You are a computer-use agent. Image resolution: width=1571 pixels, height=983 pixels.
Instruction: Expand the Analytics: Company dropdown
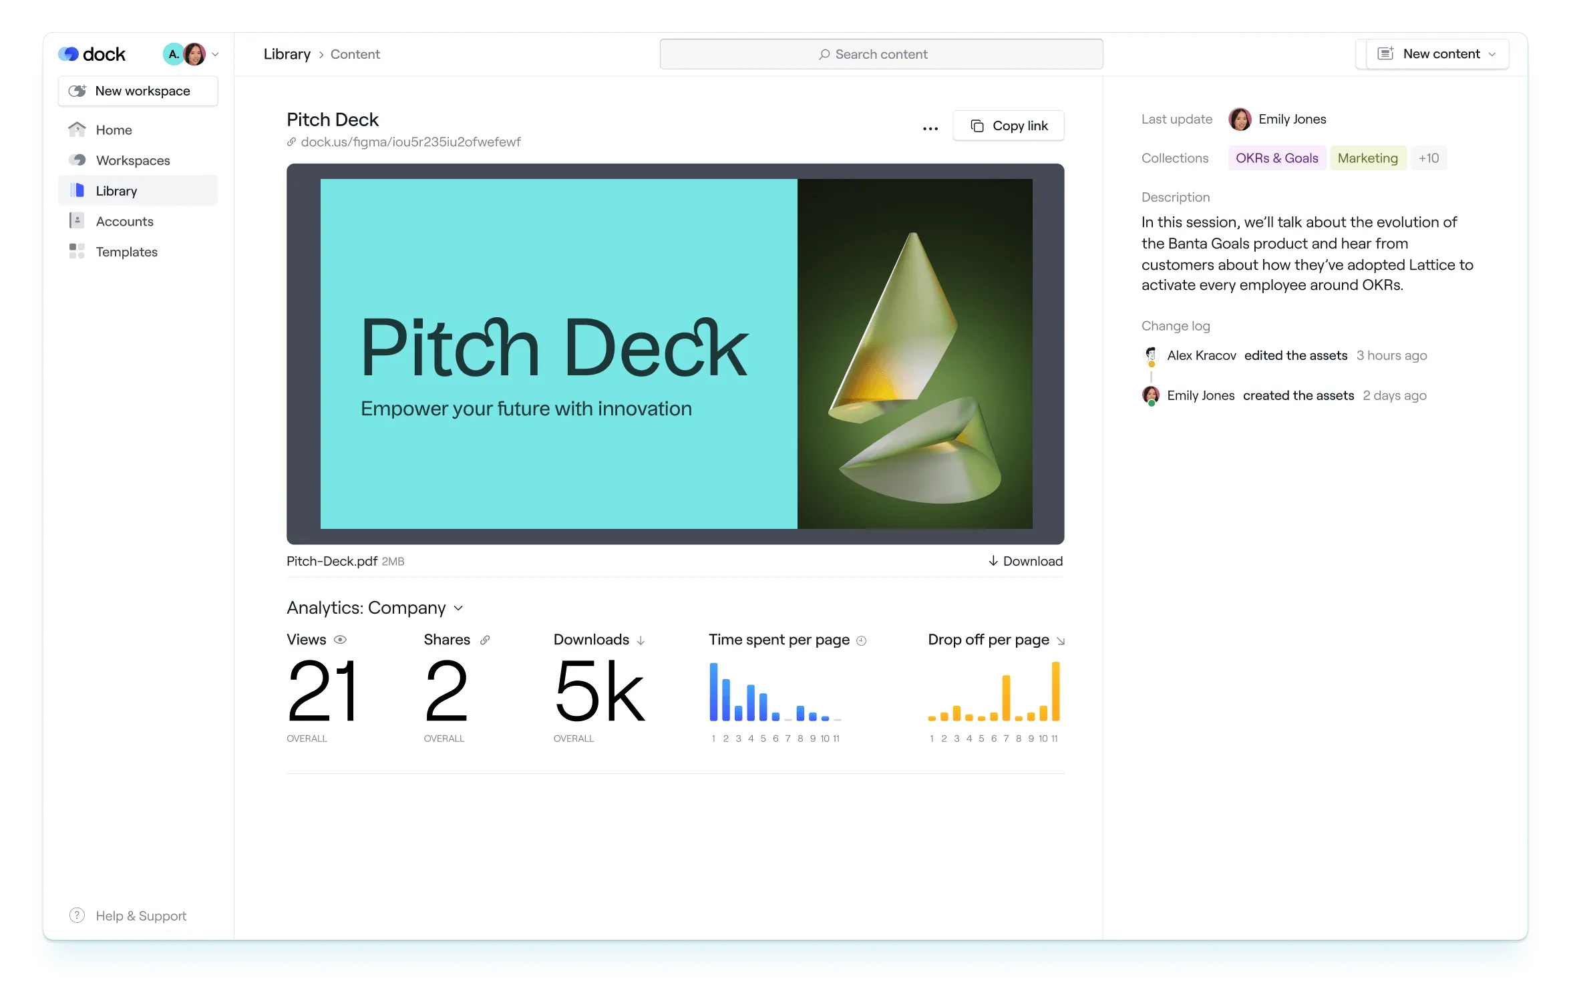click(458, 608)
